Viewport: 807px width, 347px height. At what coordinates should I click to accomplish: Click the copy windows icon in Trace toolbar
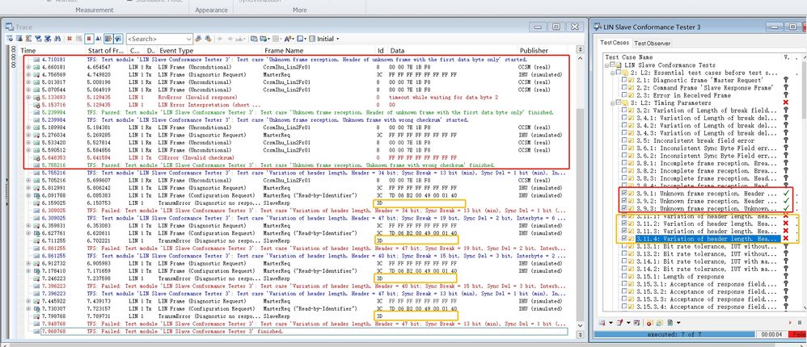pos(253,39)
